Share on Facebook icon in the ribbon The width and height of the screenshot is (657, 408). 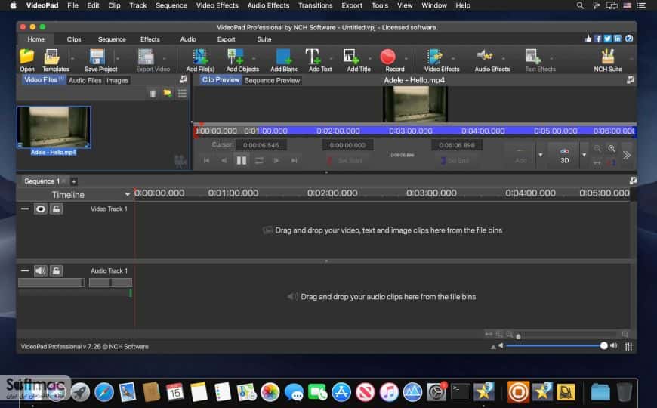[598, 39]
